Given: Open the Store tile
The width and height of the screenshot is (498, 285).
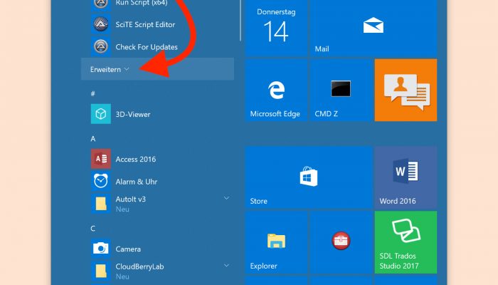Looking at the screenshot, I should tap(309, 177).
